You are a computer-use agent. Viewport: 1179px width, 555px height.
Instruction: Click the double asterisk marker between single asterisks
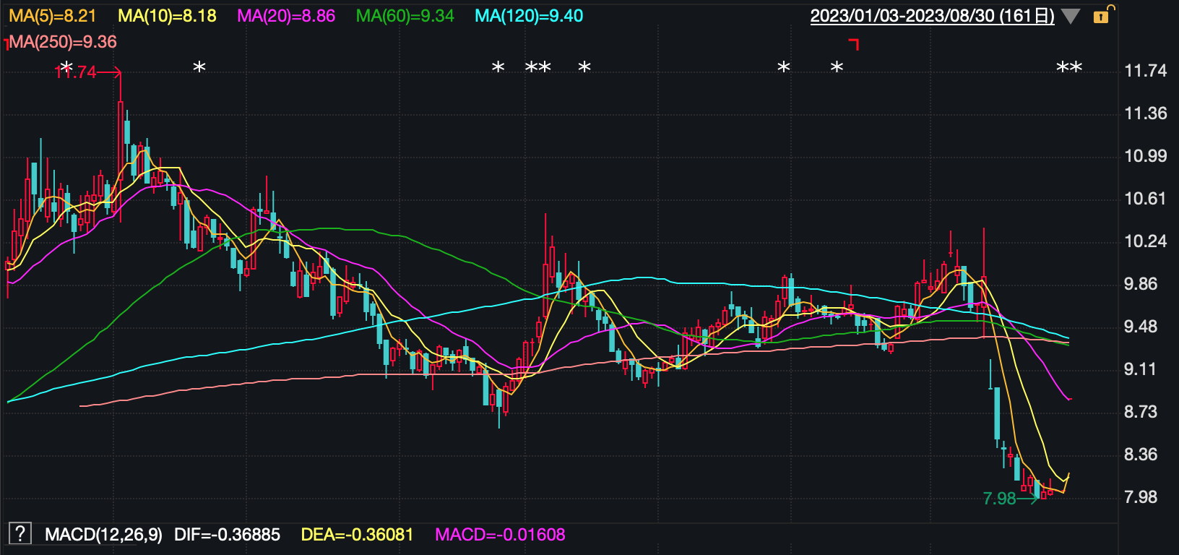click(538, 68)
